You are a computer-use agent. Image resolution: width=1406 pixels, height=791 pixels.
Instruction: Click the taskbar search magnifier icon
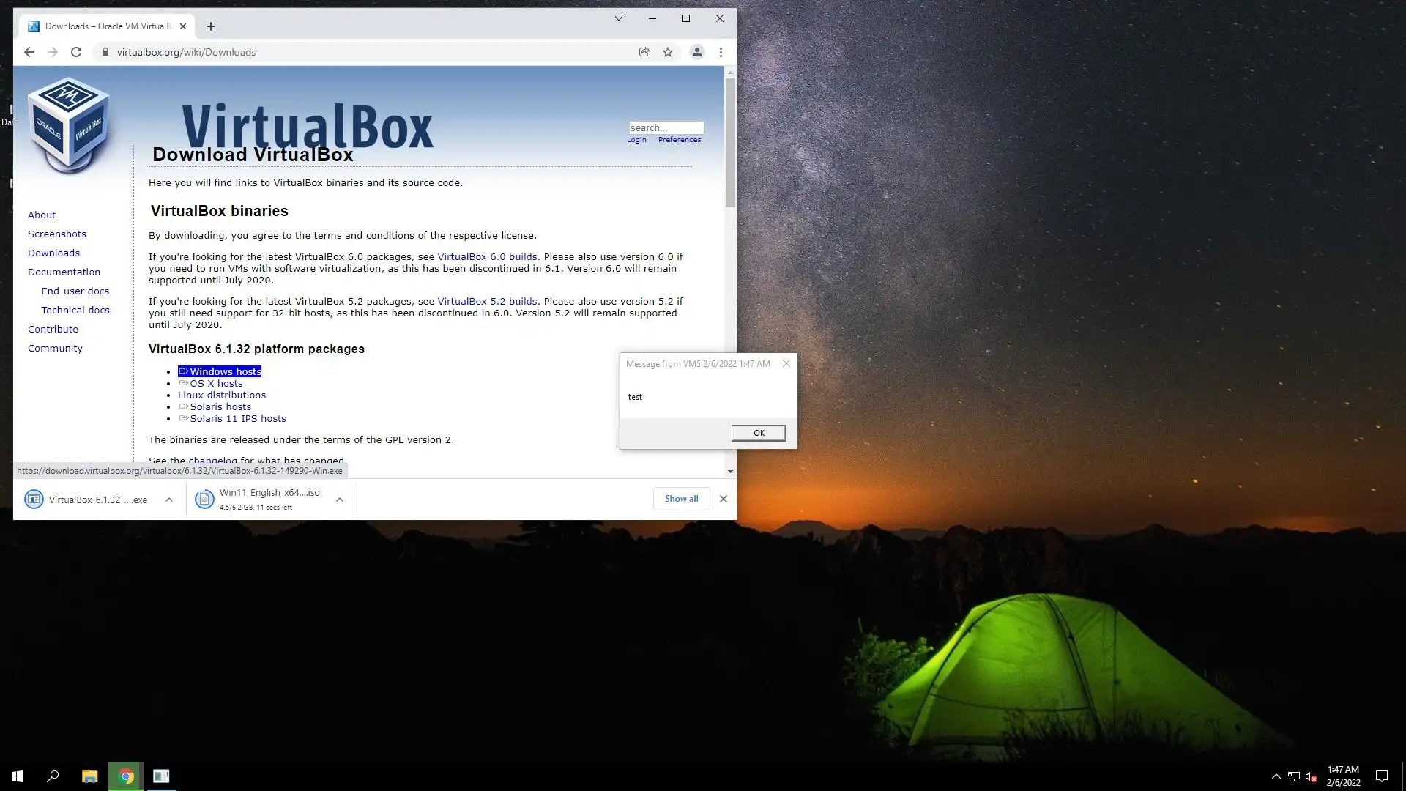[x=53, y=776]
